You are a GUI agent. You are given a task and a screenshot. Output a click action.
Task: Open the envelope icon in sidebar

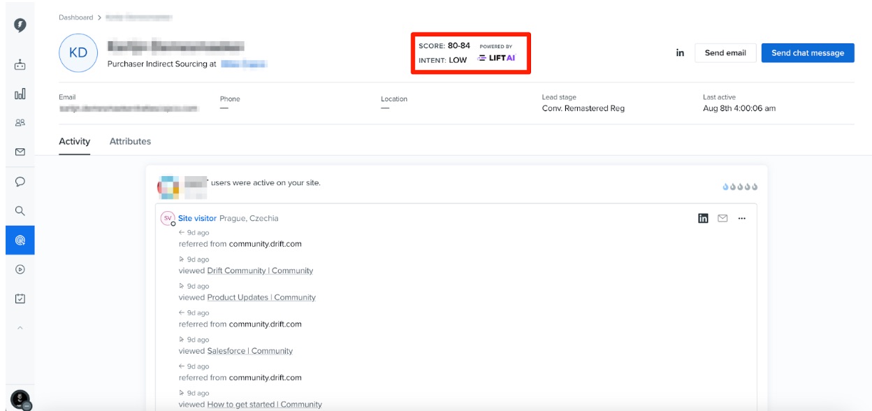[x=20, y=152]
